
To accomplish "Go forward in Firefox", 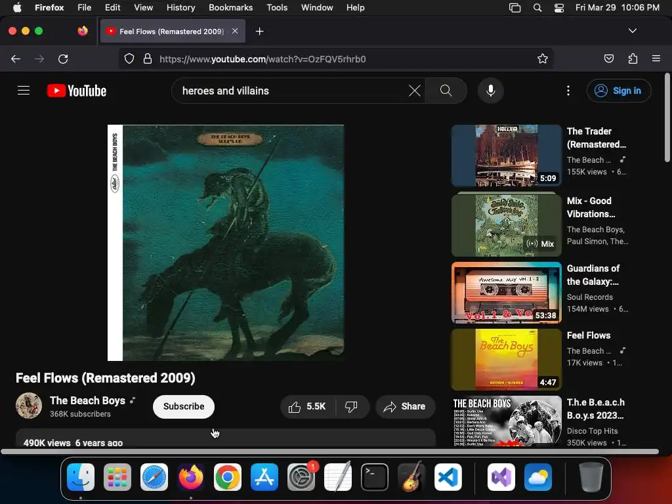I will [x=39, y=58].
